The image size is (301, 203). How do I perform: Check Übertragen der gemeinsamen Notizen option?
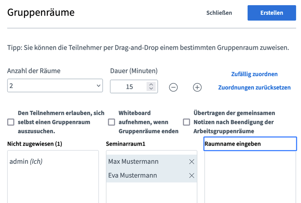tap(186, 122)
